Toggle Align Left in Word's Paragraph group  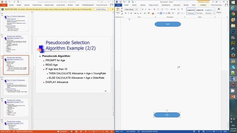point(158,13)
